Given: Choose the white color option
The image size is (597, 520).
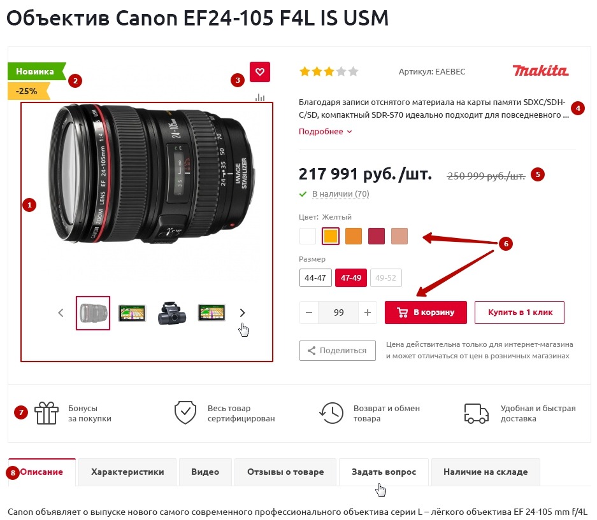Looking at the screenshot, I should pyautogui.click(x=308, y=236).
